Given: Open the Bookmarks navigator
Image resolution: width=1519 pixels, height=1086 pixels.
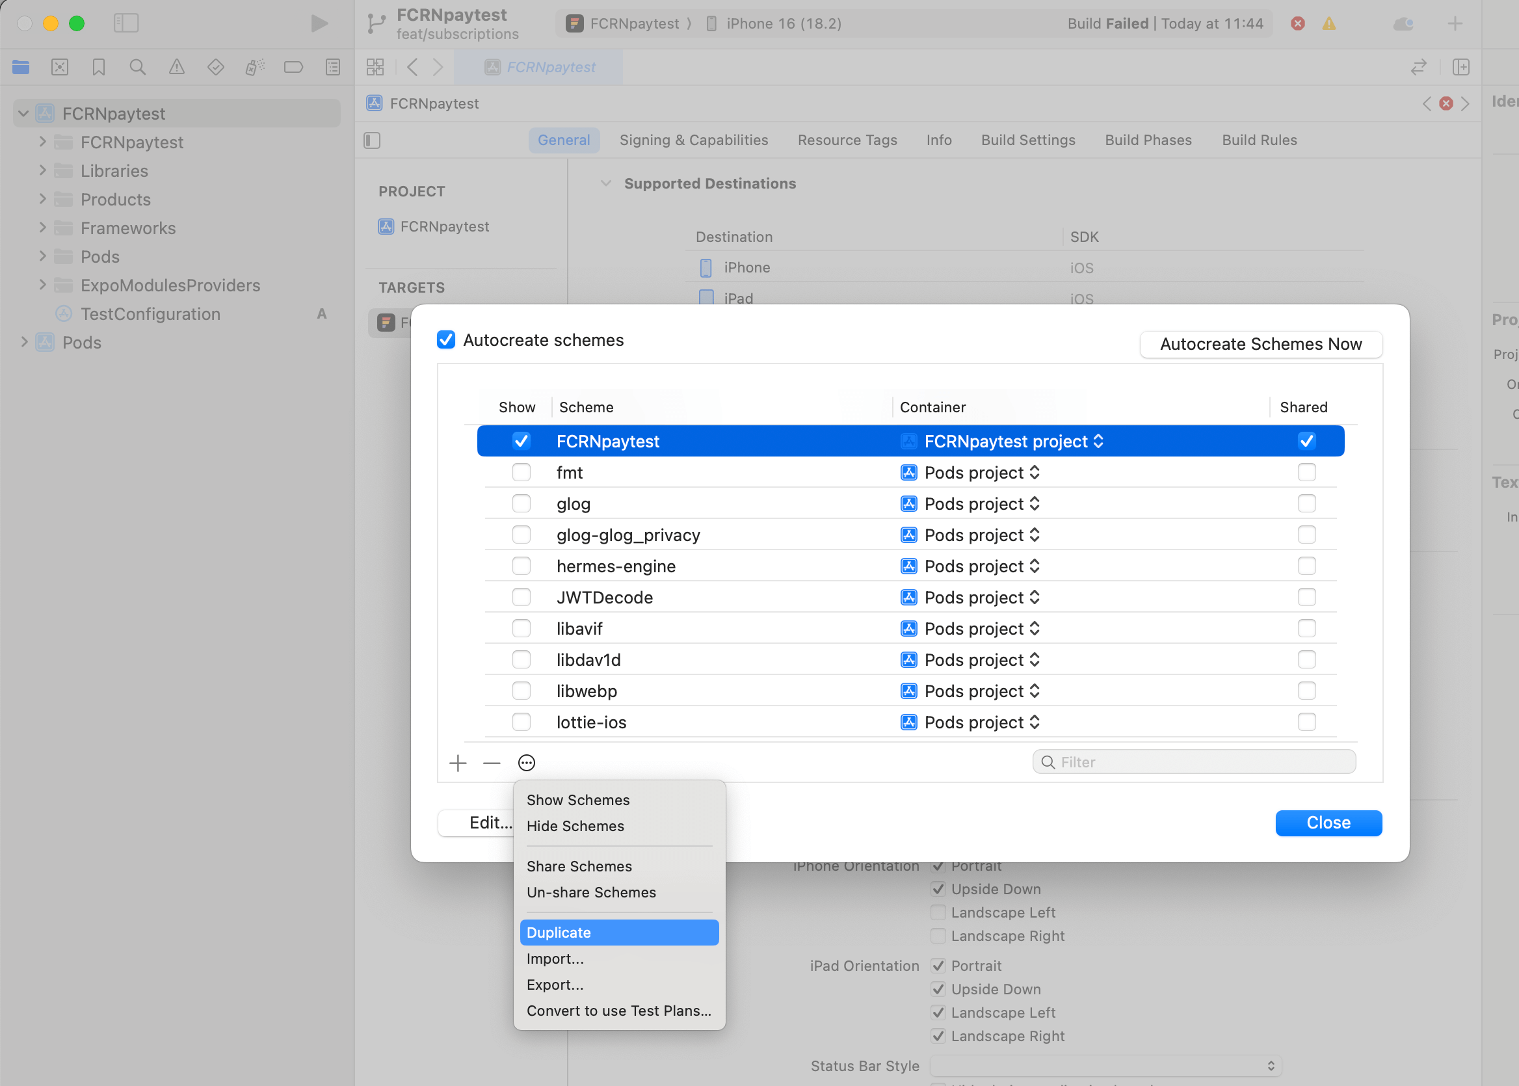Looking at the screenshot, I should (x=99, y=67).
